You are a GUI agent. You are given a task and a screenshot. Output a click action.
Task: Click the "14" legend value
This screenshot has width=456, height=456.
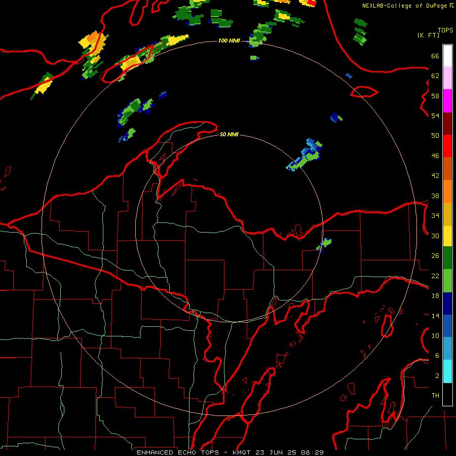pyautogui.click(x=435, y=316)
